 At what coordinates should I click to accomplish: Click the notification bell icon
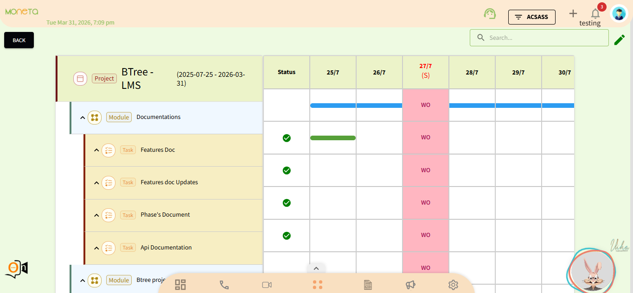click(x=595, y=14)
